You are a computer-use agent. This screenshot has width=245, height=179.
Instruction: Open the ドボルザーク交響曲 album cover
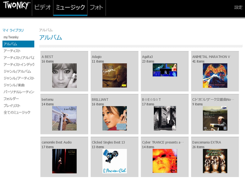click(x=215, y=118)
